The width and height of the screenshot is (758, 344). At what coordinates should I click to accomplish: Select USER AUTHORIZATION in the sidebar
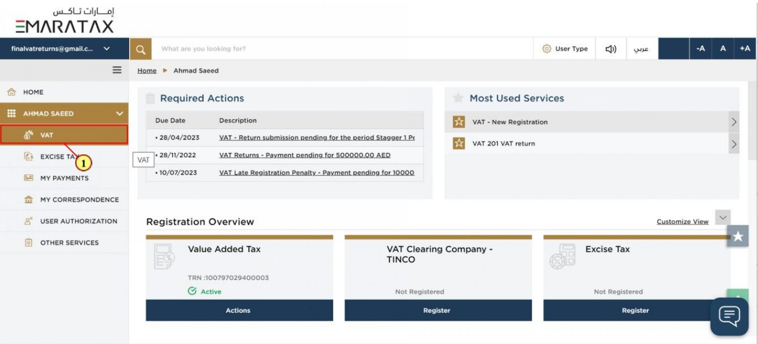point(64,221)
